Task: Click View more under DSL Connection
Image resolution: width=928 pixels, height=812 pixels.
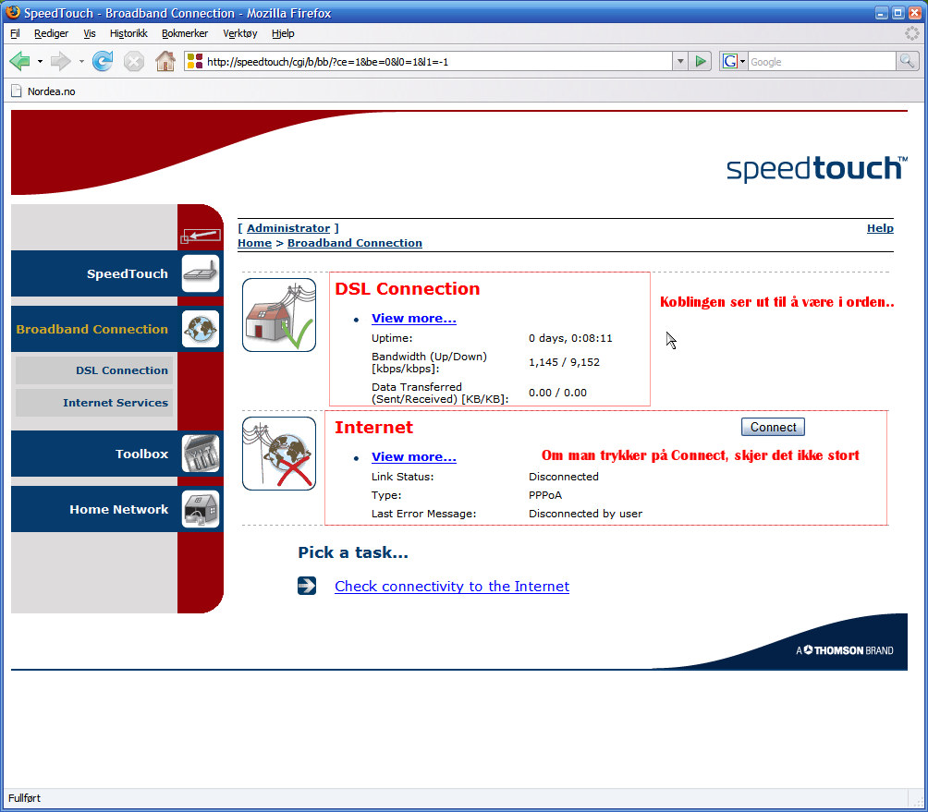Action: click(x=414, y=318)
